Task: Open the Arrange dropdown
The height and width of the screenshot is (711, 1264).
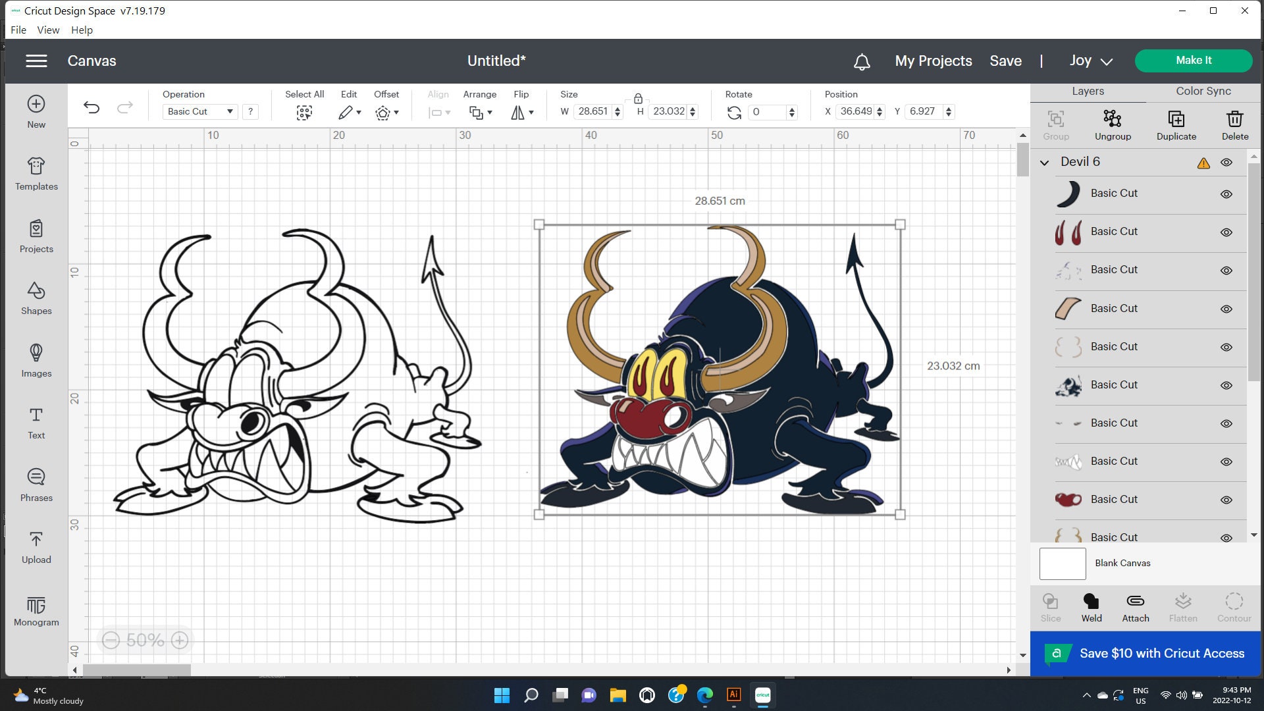Action: click(x=480, y=113)
